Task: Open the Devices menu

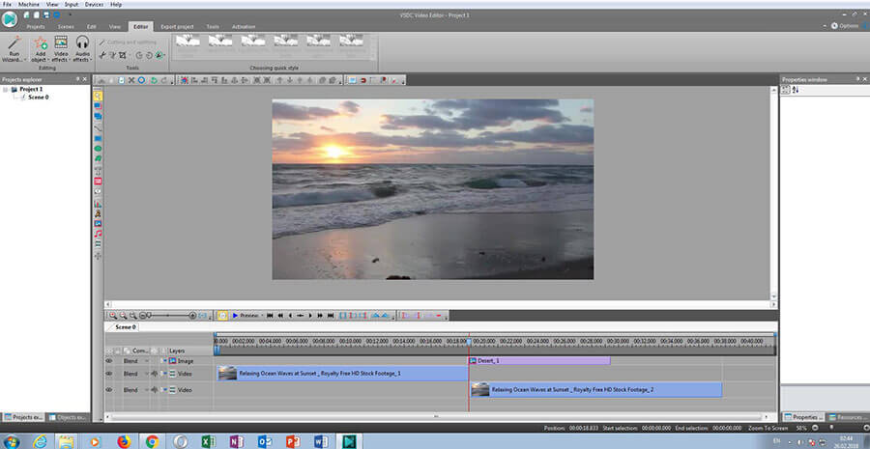Action: coord(93,4)
